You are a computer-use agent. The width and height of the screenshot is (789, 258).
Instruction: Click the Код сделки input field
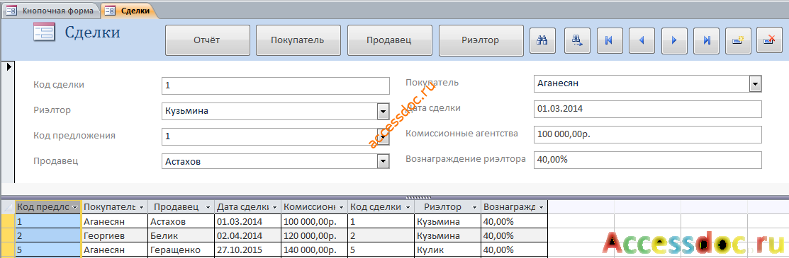(x=276, y=86)
